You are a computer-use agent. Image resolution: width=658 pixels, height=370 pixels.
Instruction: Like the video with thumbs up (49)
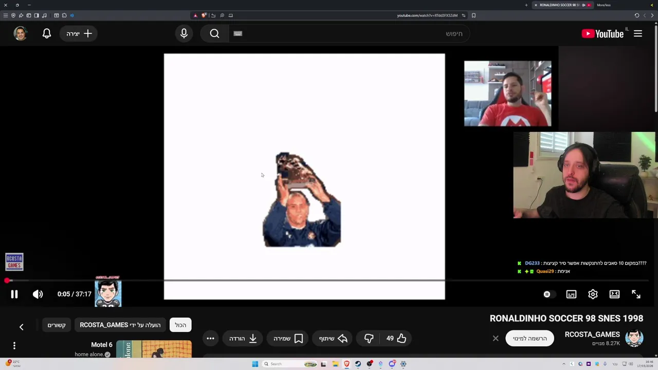[396, 338]
